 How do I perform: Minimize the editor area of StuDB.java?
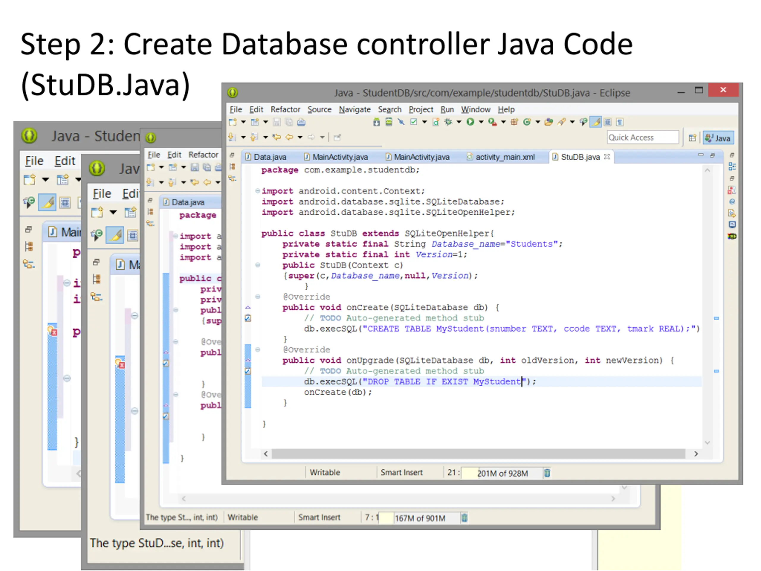pyautogui.click(x=701, y=155)
